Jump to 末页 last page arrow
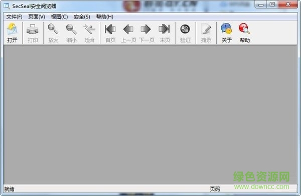The height and width of the screenshot is (196, 301). pyautogui.click(x=165, y=29)
